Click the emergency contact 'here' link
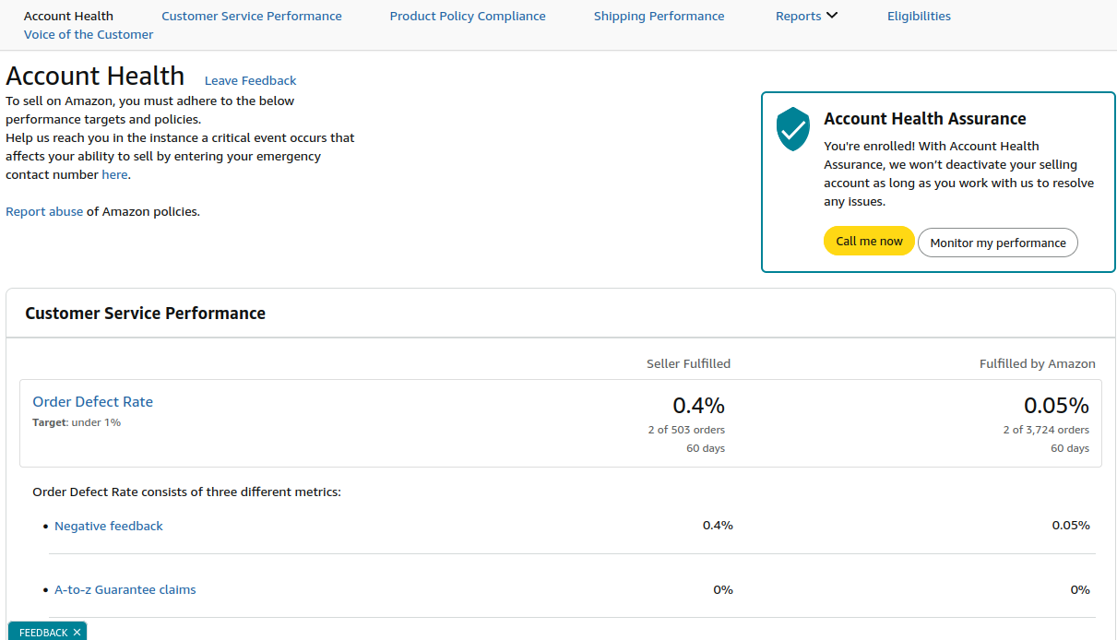The width and height of the screenshot is (1117, 640). tap(114, 174)
